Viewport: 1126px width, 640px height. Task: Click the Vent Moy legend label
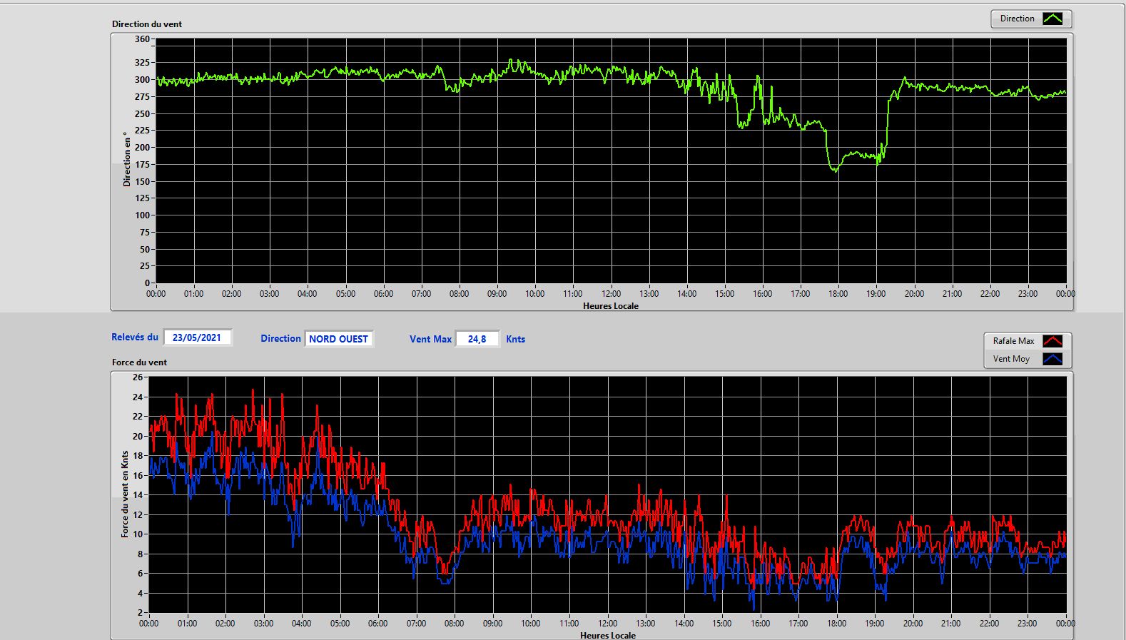1011,359
